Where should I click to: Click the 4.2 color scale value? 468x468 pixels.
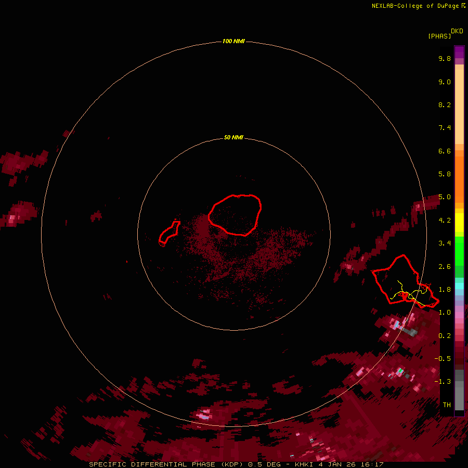[x=445, y=220]
